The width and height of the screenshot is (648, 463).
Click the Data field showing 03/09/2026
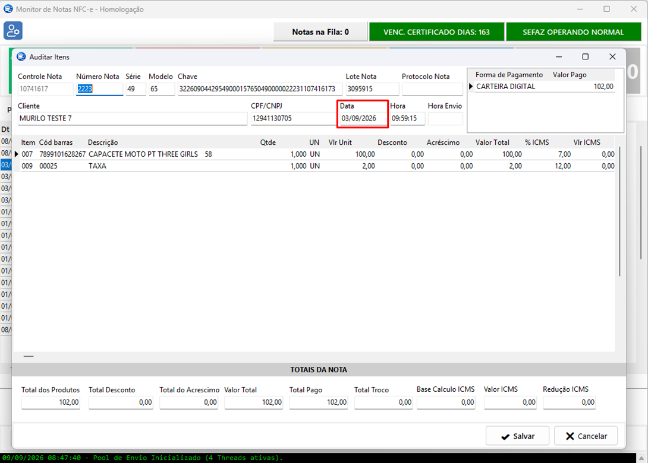363,118
